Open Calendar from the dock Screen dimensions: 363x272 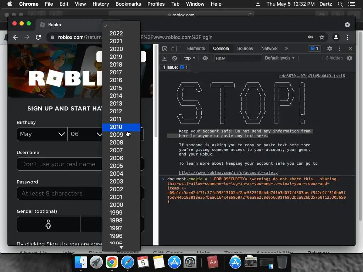143,262
